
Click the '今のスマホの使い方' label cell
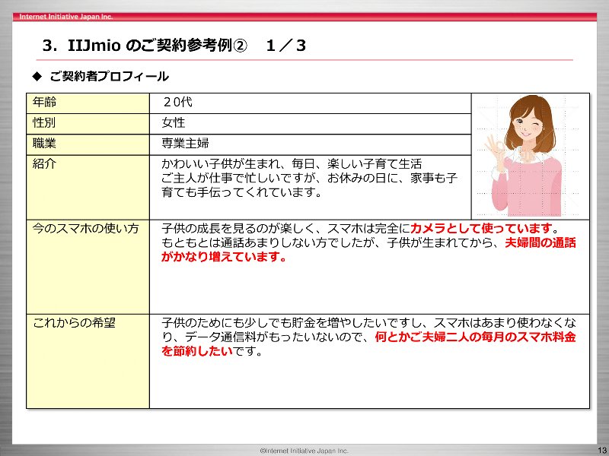click(x=88, y=267)
